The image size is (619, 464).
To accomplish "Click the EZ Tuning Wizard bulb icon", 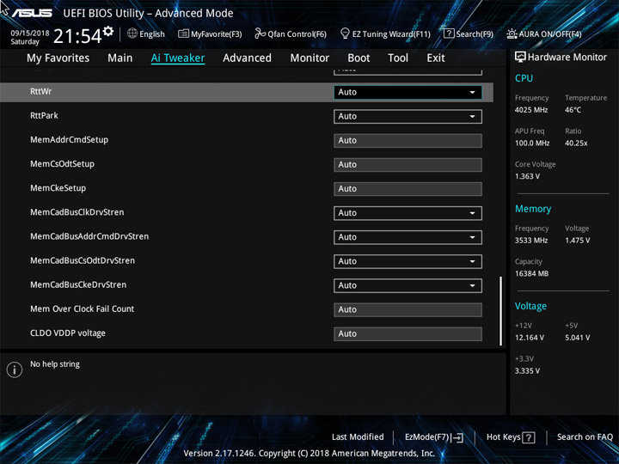I will tap(345, 34).
